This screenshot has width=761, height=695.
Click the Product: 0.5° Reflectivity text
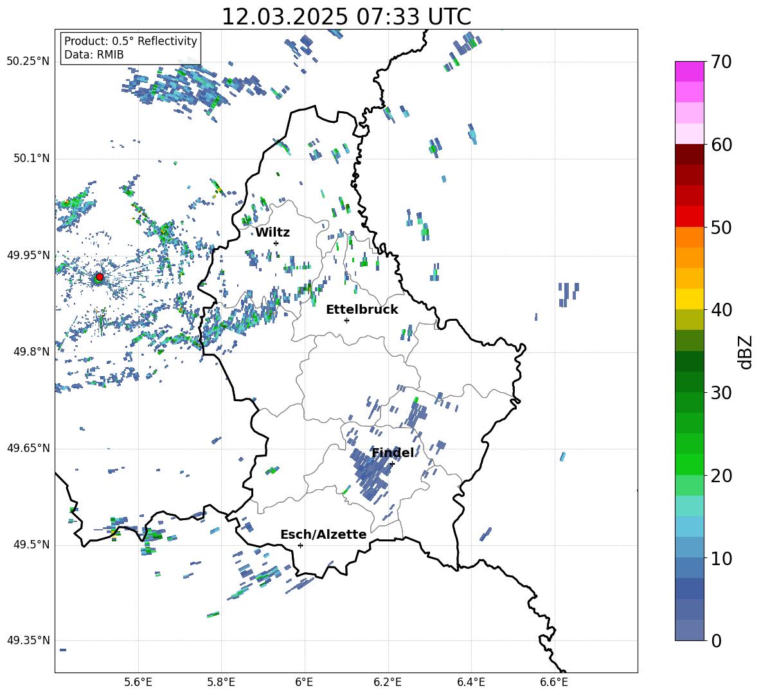tap(130, 41)
